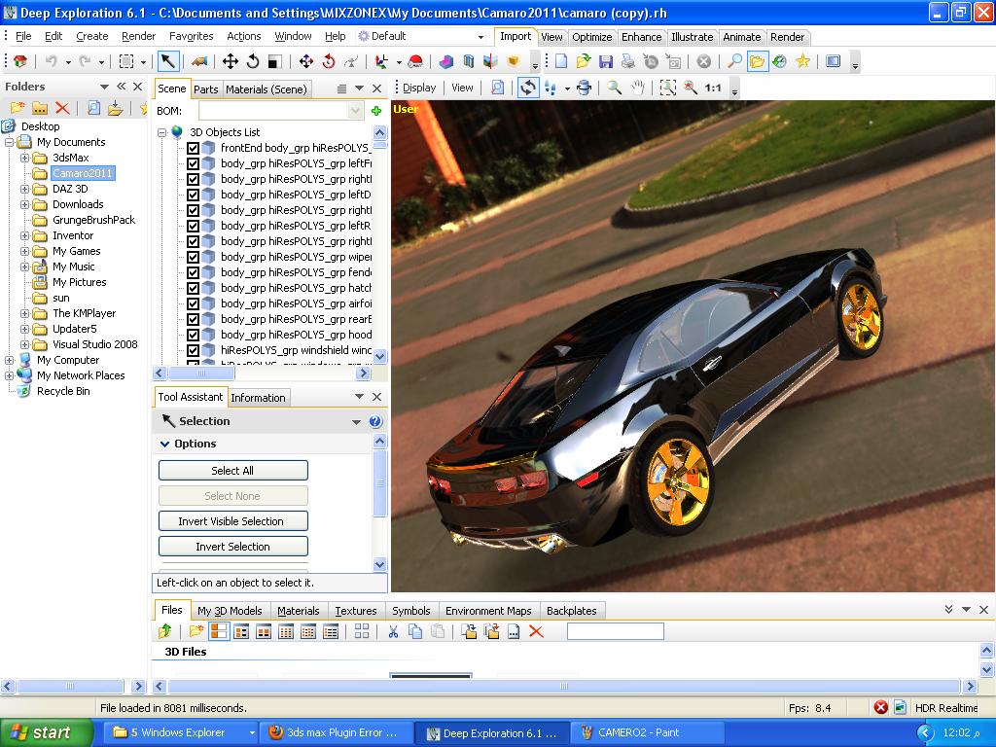Collapse the Options section chevron
Screen dimensions: 996x747
coord(165,444)
